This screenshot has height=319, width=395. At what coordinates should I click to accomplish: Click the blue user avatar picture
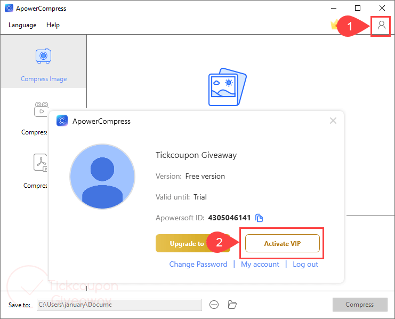[101, 176]
